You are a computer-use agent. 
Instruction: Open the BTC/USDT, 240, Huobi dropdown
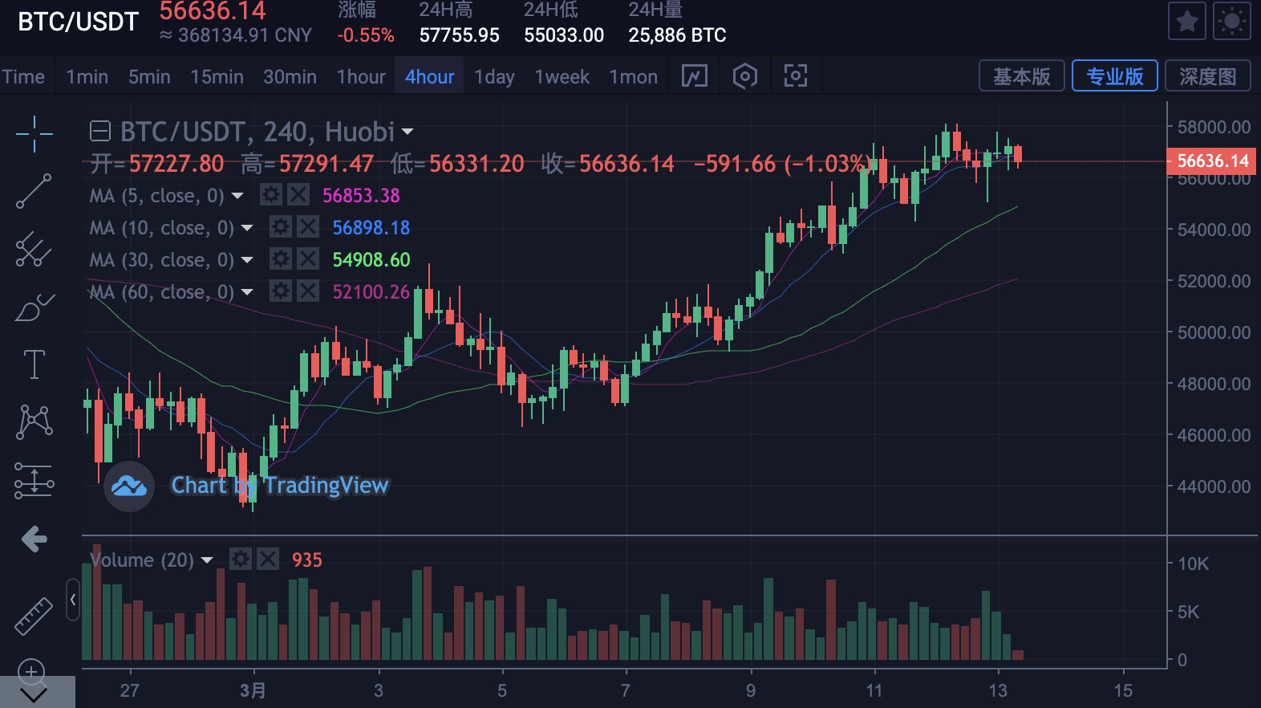click(407, 132)
